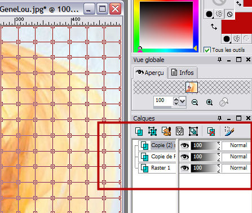Screen dimensions: 252x213
Task: Select the Aperçu tab
Action: tap(150, 73)
